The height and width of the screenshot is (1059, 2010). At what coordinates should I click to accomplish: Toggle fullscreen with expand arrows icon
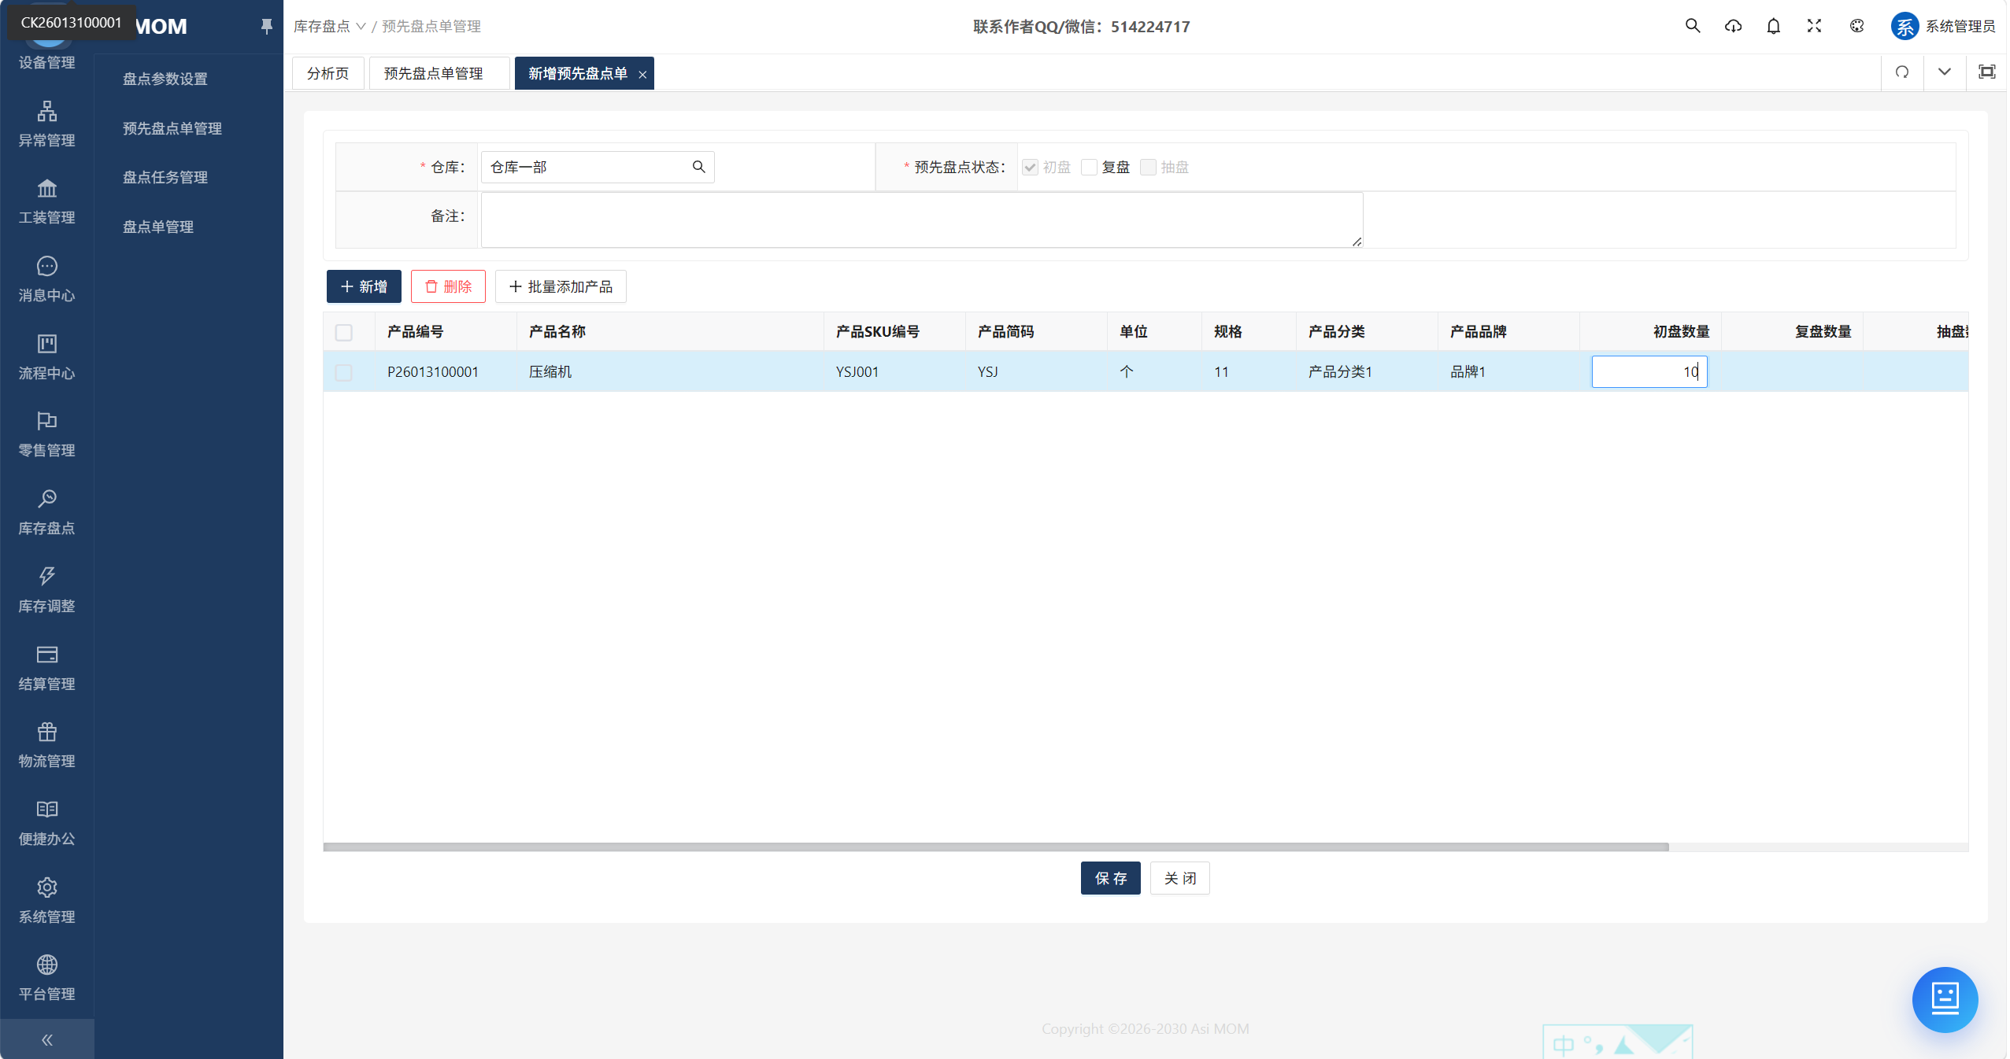1814,26
